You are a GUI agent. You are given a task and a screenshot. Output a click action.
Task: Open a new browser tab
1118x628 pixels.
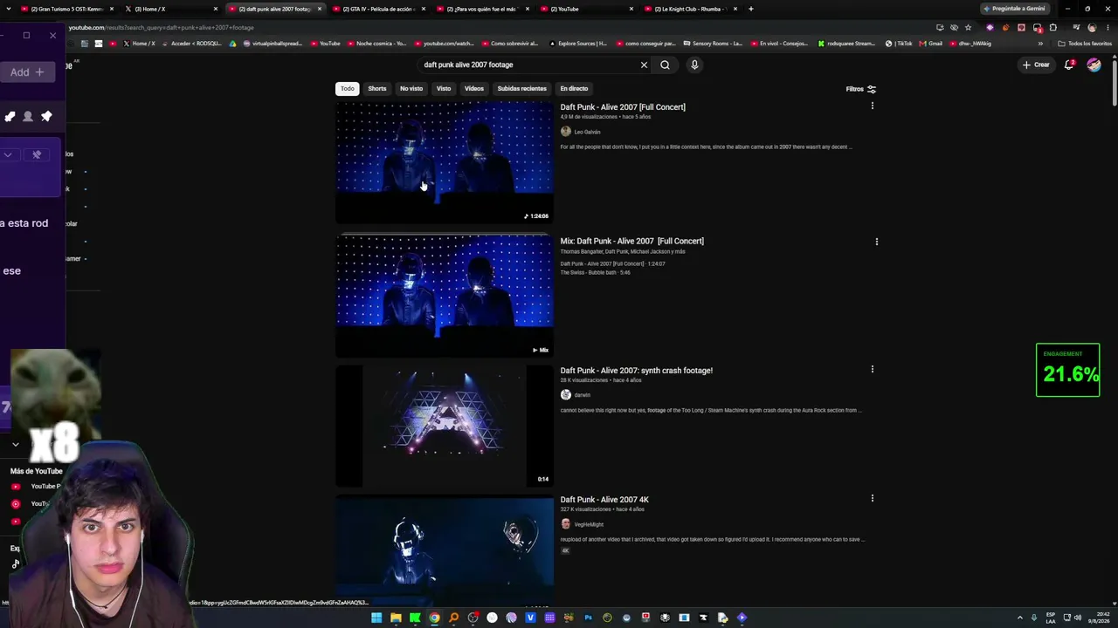750,9
